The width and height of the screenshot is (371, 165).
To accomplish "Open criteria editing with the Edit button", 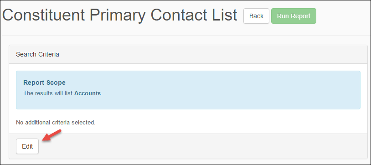I will (x=27, y=146).
